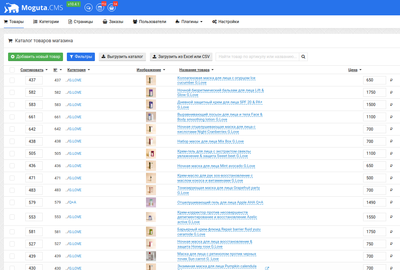The image size is (400, 270).
Task: Tick the checkbox for product 437
Action: click(12, 80)
